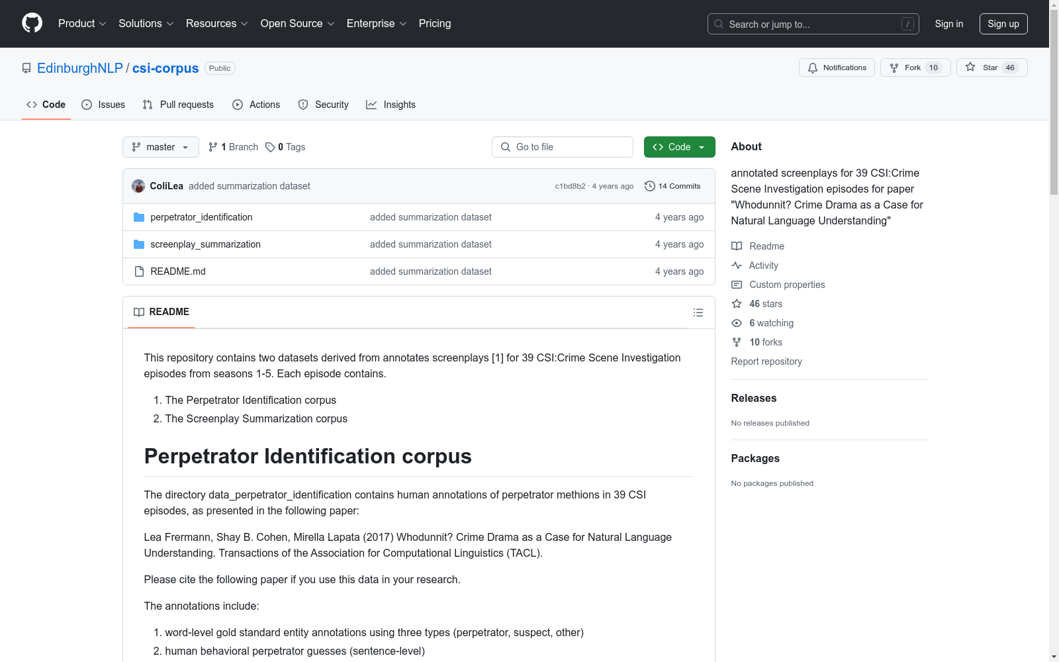
Task: Click the Public visibility badge
Action: coord(220,68)
